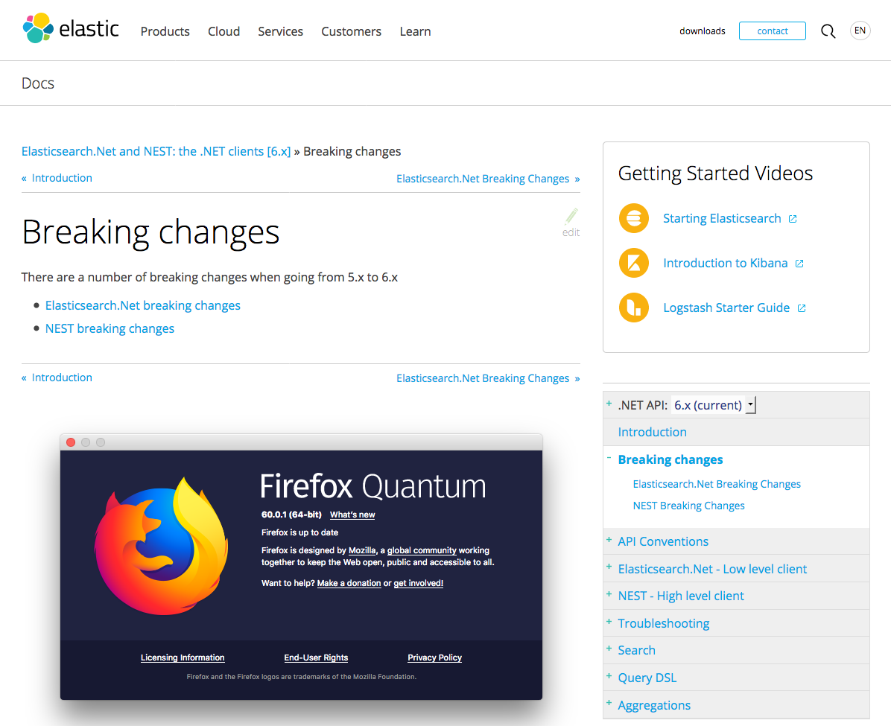The width and height of the screenshot is (891, 726).
Task: Open the Docs section link
Action: (x=38, y=83)
